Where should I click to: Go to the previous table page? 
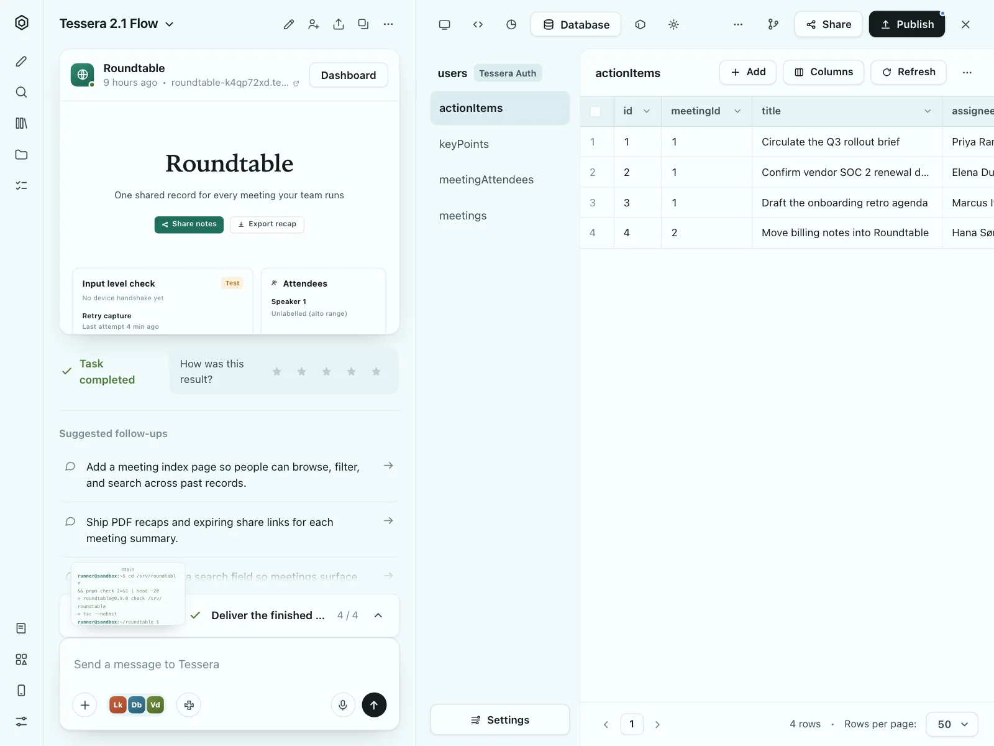point(606,724)
